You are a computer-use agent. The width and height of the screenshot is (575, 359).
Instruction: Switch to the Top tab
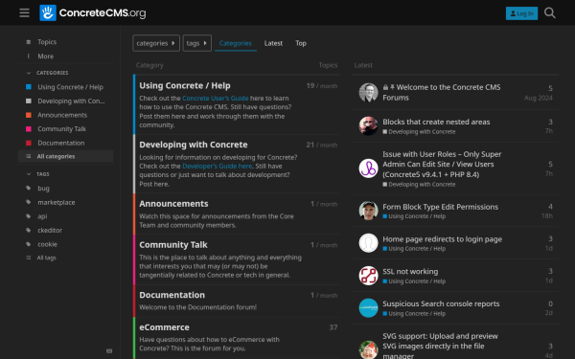pyautogui.click(x=301, y=43)
